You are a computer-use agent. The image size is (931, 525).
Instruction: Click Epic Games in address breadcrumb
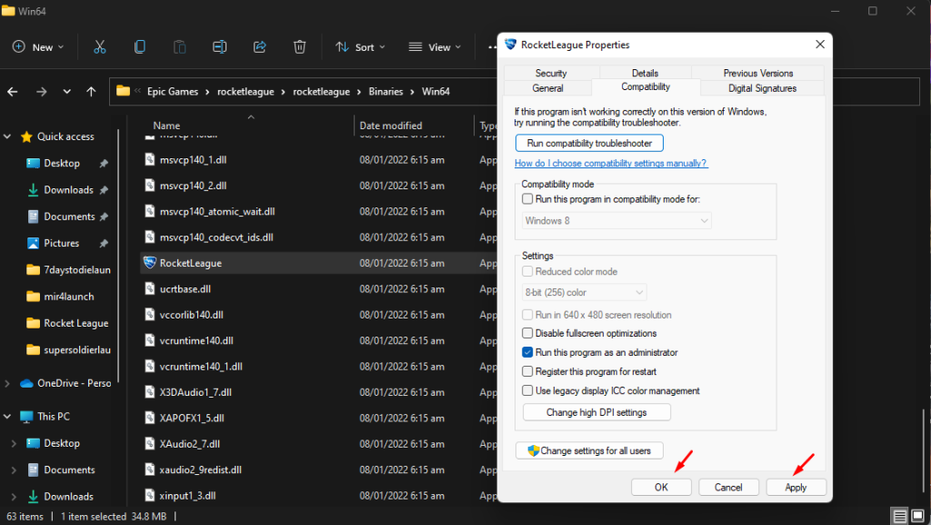pyautogui.click(x=172, y=92)
